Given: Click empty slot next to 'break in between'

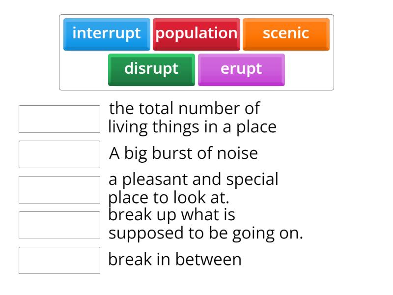Looking at the screenshot, I should (59, 260).
